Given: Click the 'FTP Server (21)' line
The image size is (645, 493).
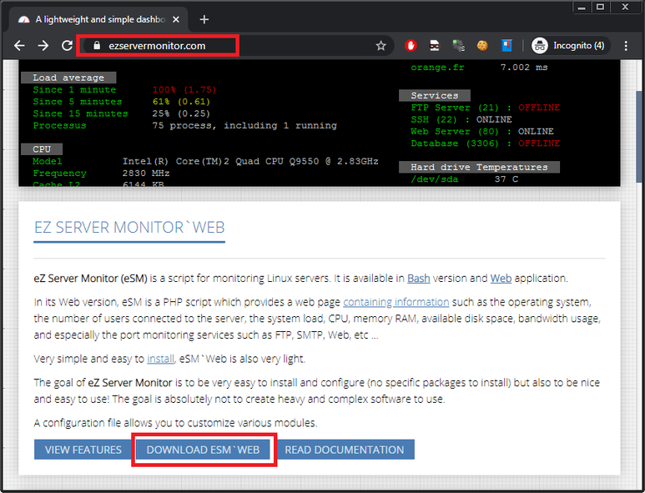Looking at the screenshot, I should [485, 108].
